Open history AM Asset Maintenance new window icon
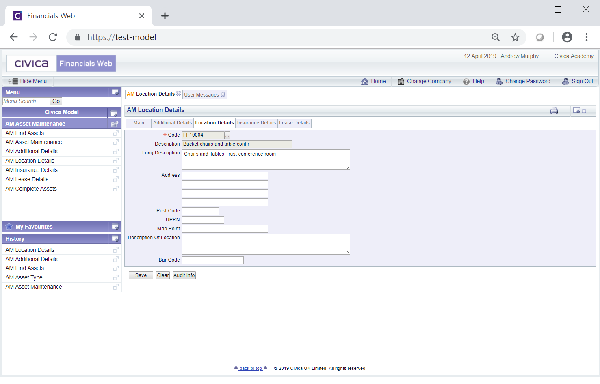The width and height of the screenshot is (600, 384). point(116,287)
